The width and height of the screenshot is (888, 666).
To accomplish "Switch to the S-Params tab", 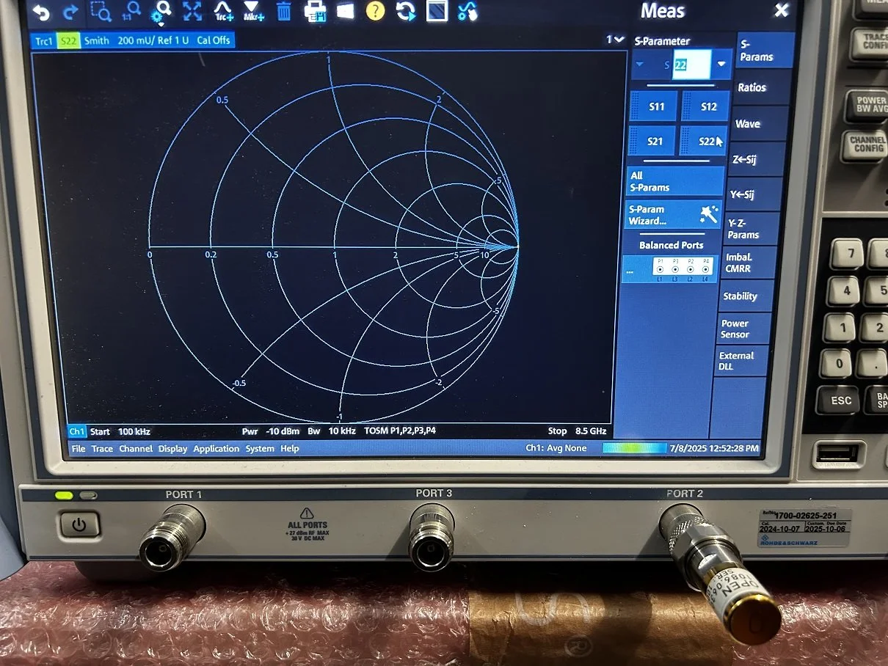I will click(x=763, y=51).
